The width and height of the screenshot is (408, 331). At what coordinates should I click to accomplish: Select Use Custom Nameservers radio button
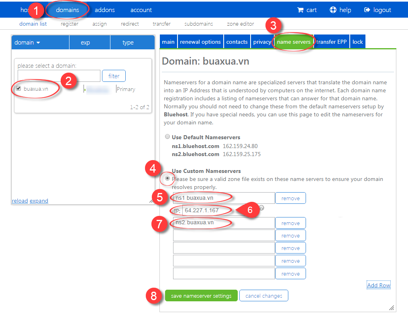tap(167, 179)
